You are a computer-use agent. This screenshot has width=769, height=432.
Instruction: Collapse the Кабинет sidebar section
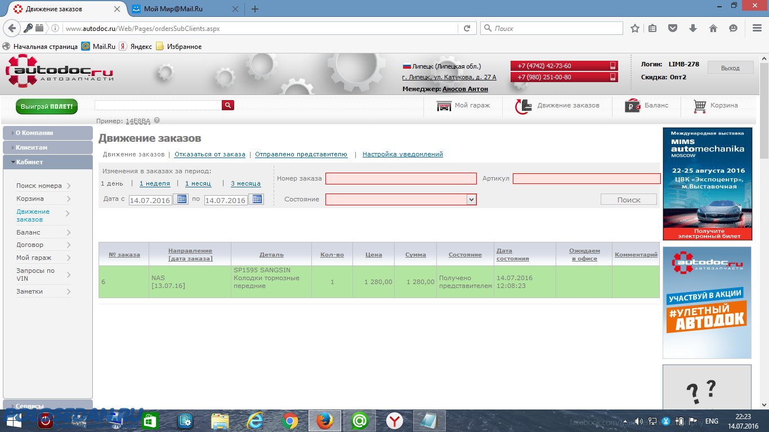pos(48,162)
